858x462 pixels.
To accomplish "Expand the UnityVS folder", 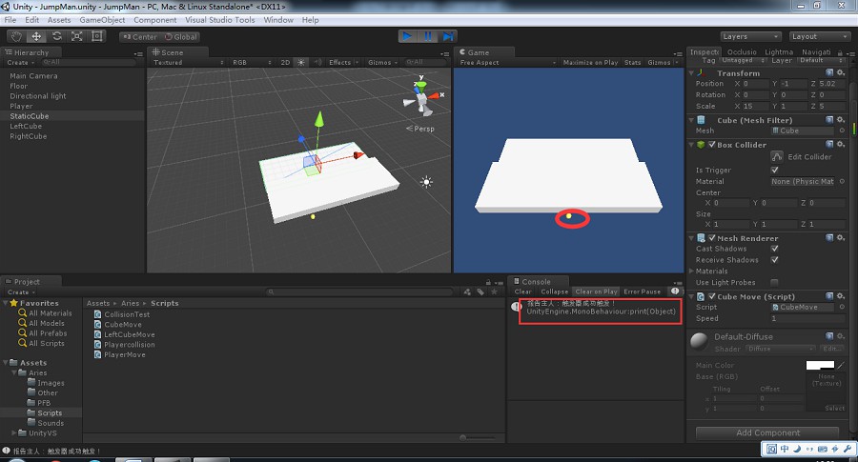I will [14, 432].
